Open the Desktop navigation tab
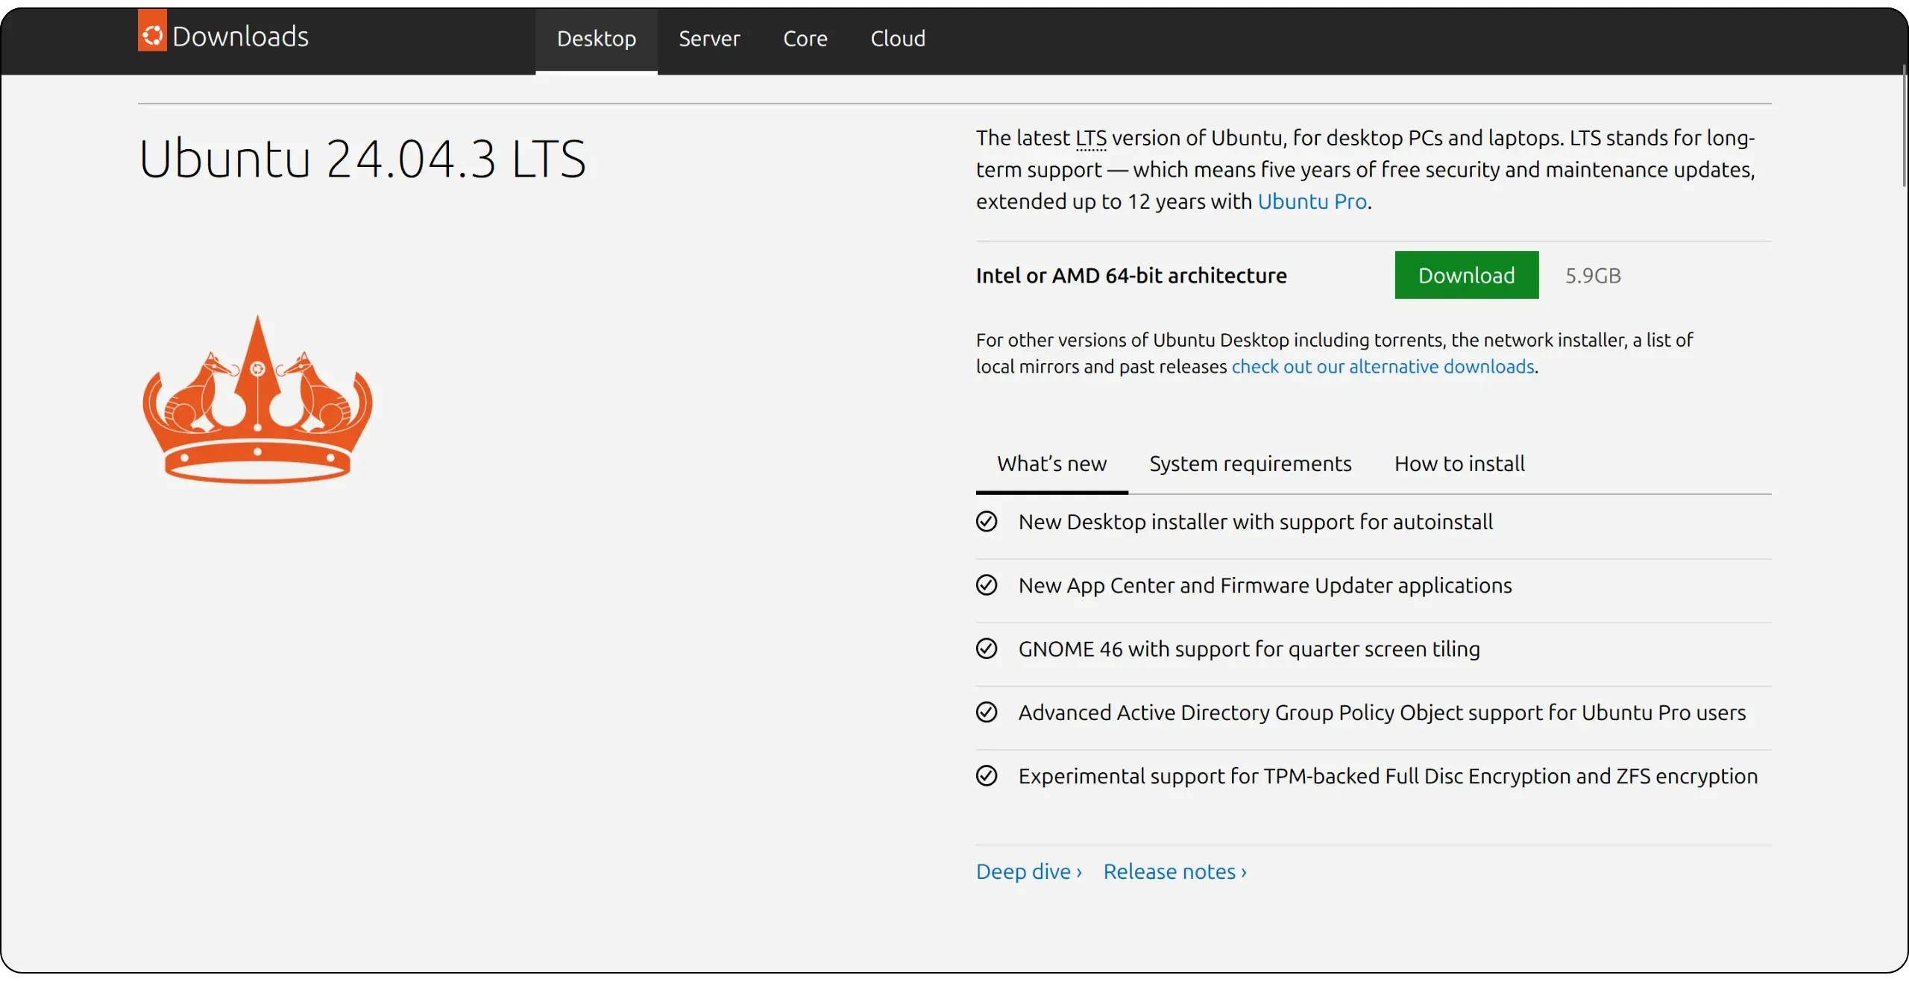The height and width of the screenshot is (981, 1909). point(596,39)
